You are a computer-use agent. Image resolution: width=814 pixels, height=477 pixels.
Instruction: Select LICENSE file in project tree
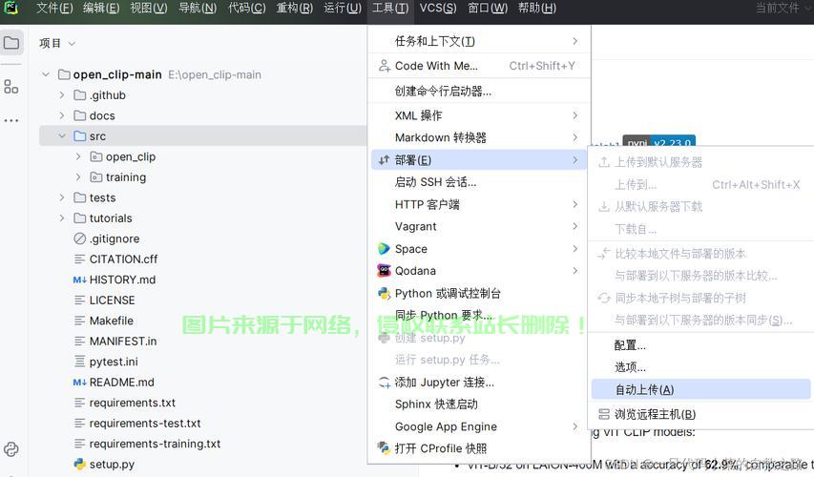(113, 301)
